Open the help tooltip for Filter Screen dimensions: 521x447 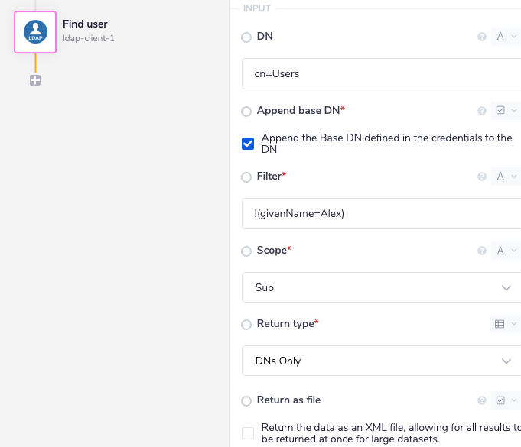[x=482, y=177]
